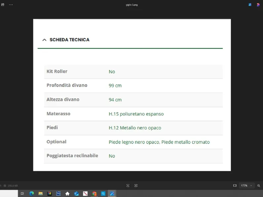Click the file name giglio 2.png title
This screenshot has height=197, width=263.
pyautogui.click(x=132, y=5)
